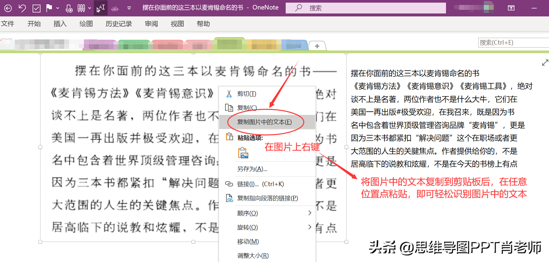Choose 复制指向段落的链接(P)
The image size is (549, 262).
[267, 198]
